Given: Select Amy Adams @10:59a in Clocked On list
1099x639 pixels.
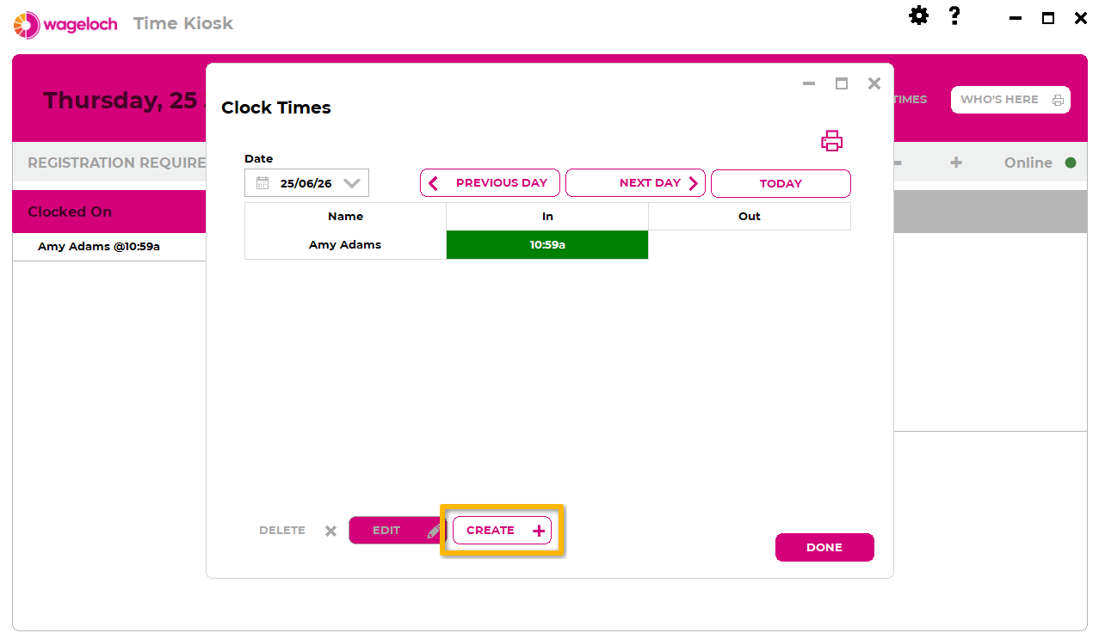Looking at the screenshot, I should click(x=99, y=247).
